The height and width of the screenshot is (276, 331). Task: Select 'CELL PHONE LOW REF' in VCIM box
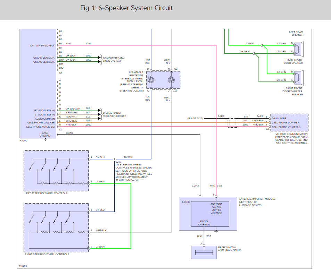click(x=286, y=123)
